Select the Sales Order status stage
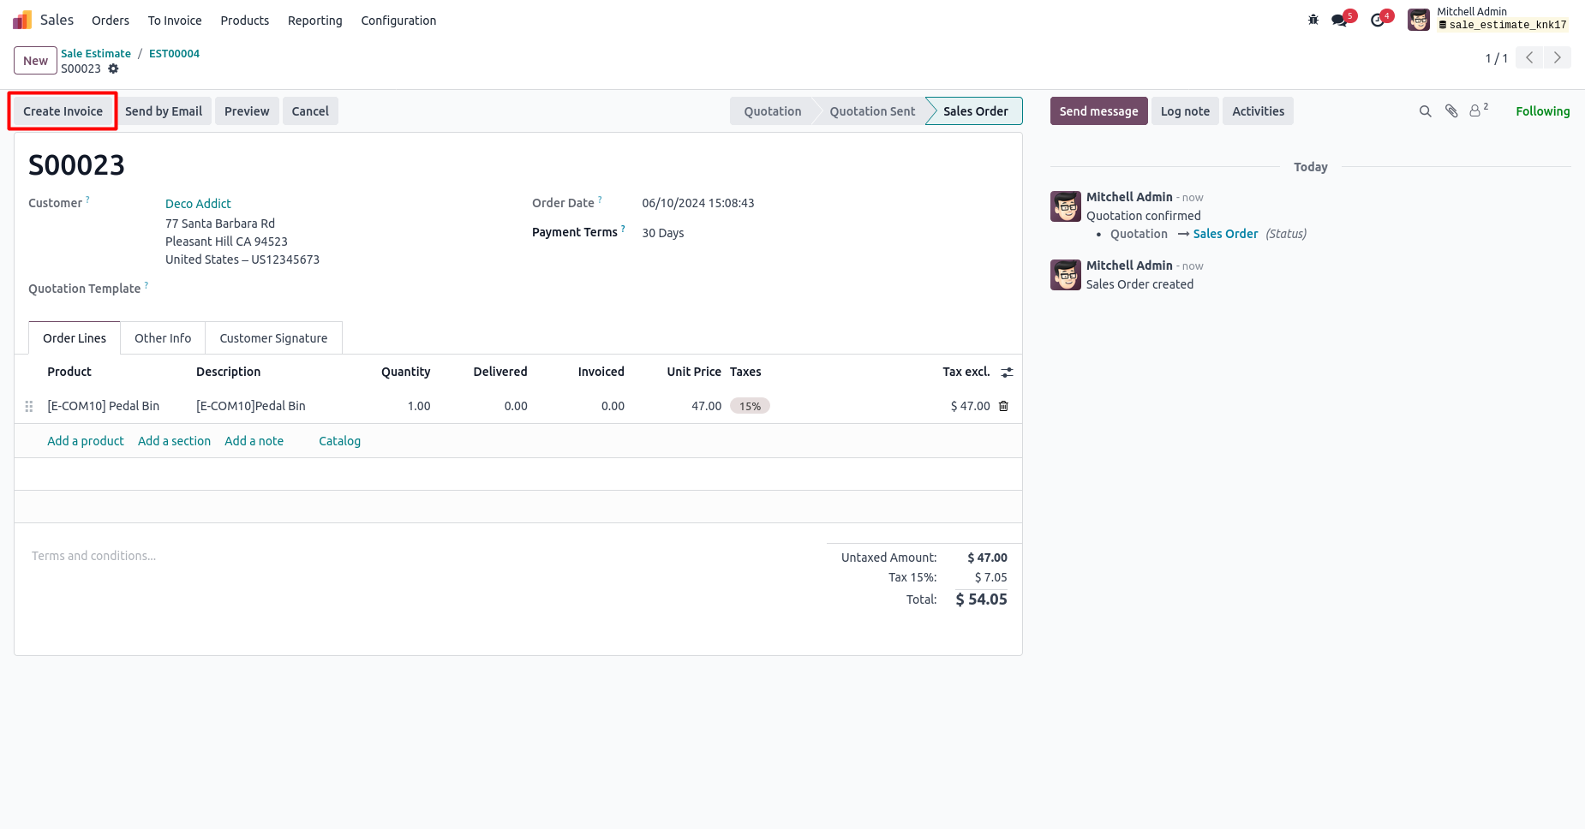The width and height of the screenshot is (1585, 829). pyautogui.click(x=975, y=111)
